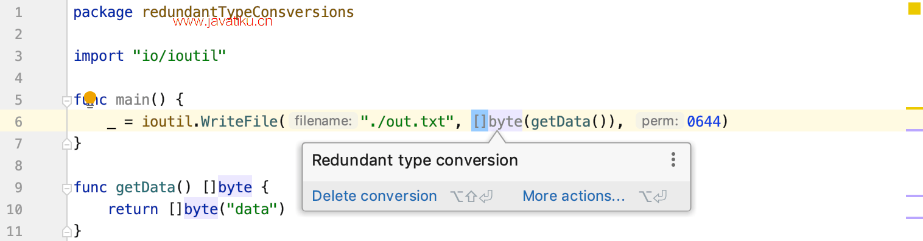Place caret on highlighted [] before byte on line 6

click(x=480, y=122)
